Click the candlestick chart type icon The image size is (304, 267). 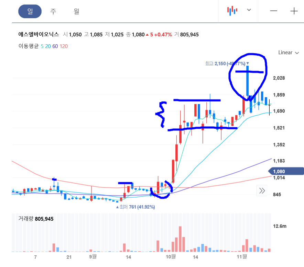point(232,11)
